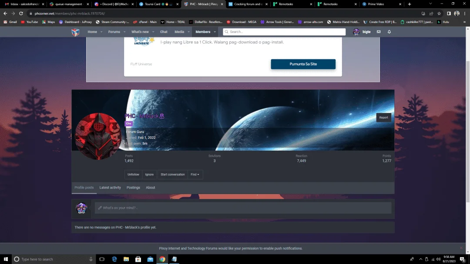The width and height of the screenshot is (470, 264).
Task: Close the Tounsi Card browser tab
Action: (x=177, y=4)
